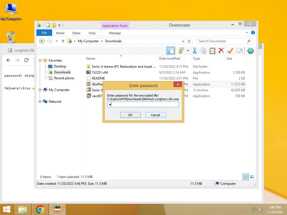Click the folder options toolbar icon
287x215 pixels.
(181, 51)
